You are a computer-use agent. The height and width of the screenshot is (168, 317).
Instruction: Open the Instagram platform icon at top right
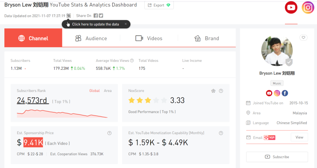[308, 8]
